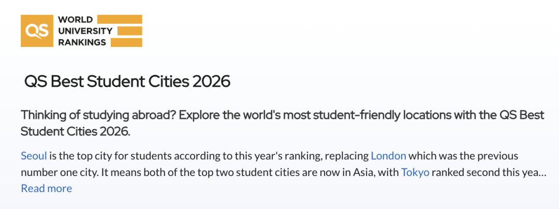Expand the description with Read more
Image resolution: width=559 pixels, height=209 pixels.
pos(47,188)
